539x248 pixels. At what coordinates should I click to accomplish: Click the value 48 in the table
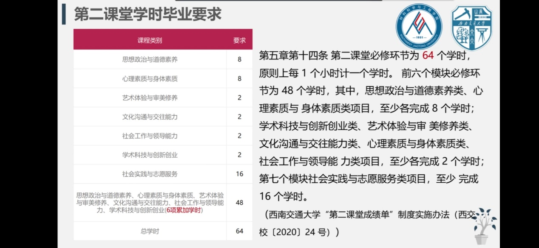[x=239, y=203]
